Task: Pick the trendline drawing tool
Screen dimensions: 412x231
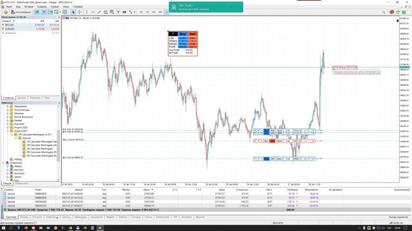Action: pyautogui.click(x=99, y=12)
